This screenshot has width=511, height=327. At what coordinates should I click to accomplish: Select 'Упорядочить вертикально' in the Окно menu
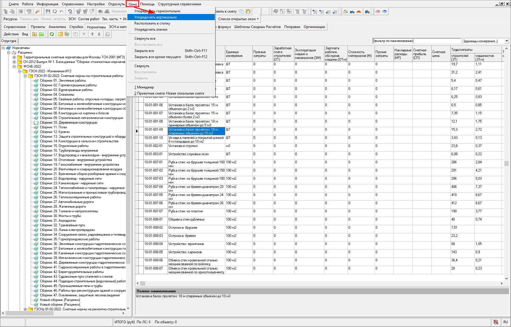tap(155, 17)
